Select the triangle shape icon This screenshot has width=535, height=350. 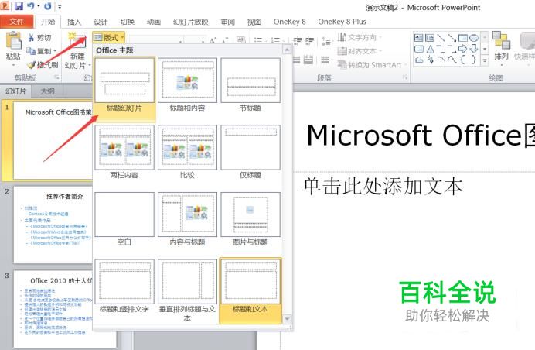(x=431, y=49)
